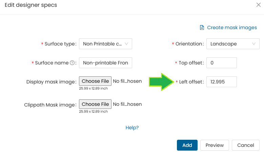Choose File for Display mask image
The width and height of the screenshot is (264, 155).
[95, 81]
